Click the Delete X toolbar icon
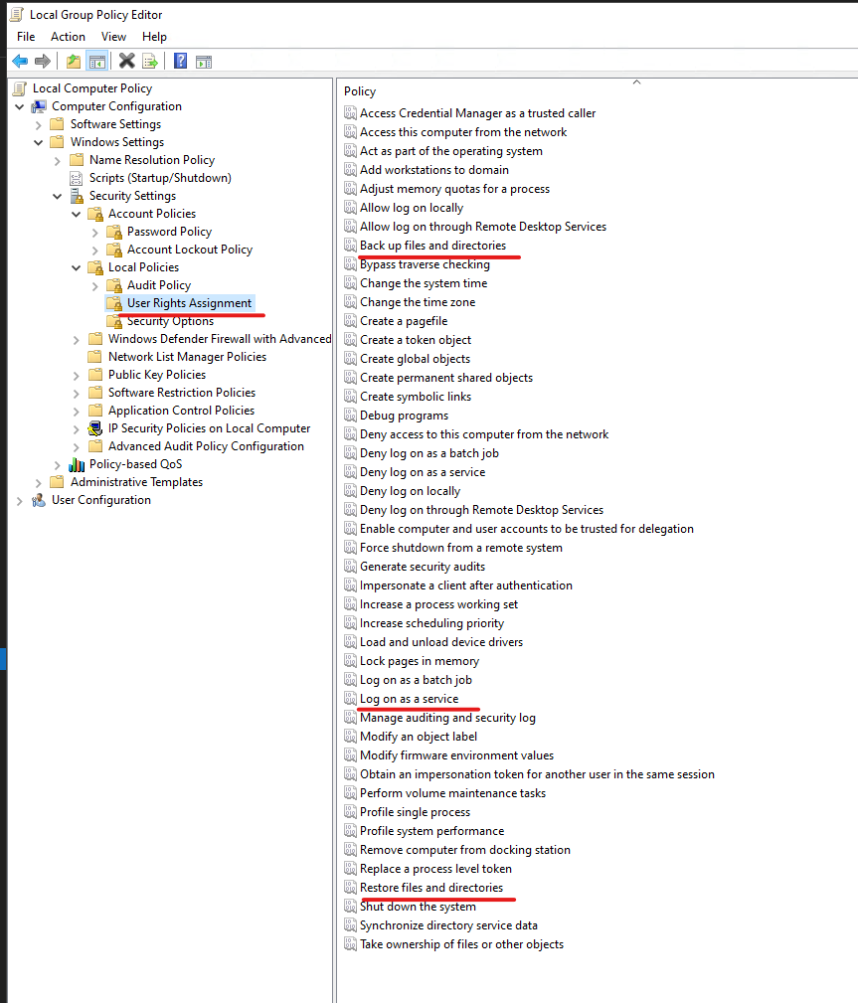 tap(126, 62)
